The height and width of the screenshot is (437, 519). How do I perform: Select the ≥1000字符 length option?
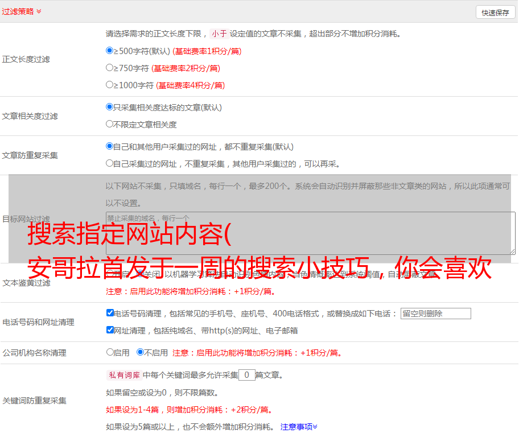(110, 85)
